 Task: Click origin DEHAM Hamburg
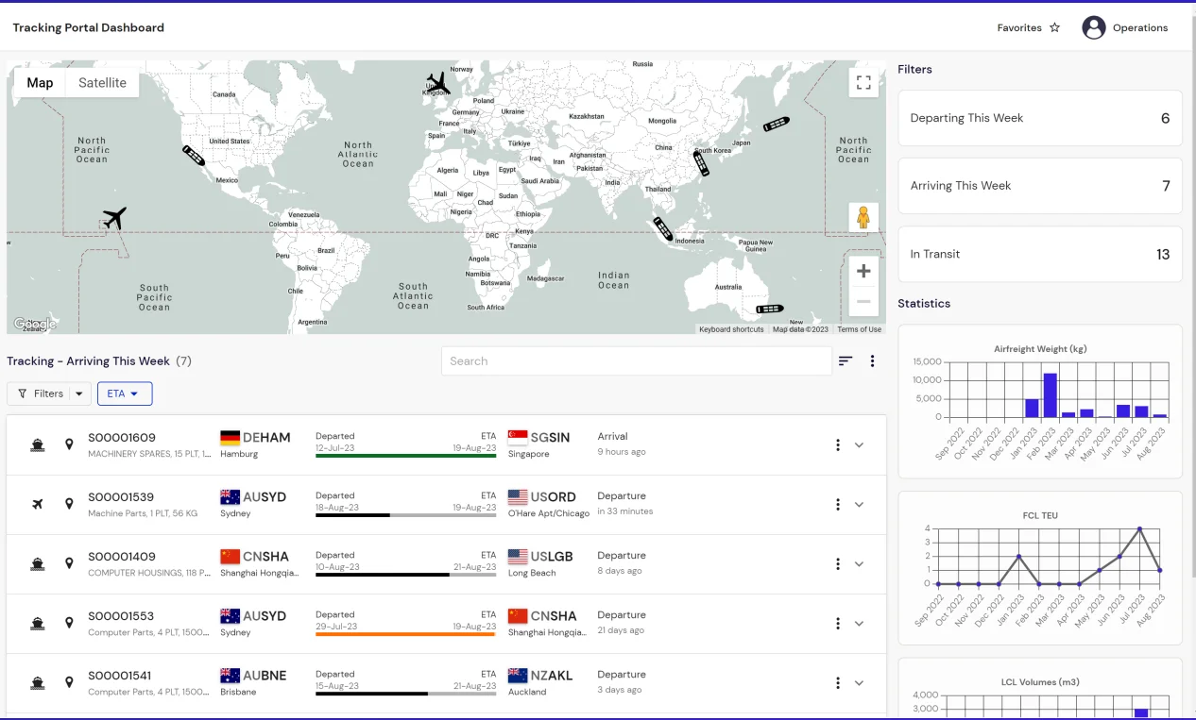point(255,444)
